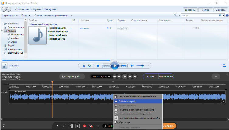The width and height of the screenshot is (229, 130).
Task: Select Альбом under Музыка
Action: 13,38
